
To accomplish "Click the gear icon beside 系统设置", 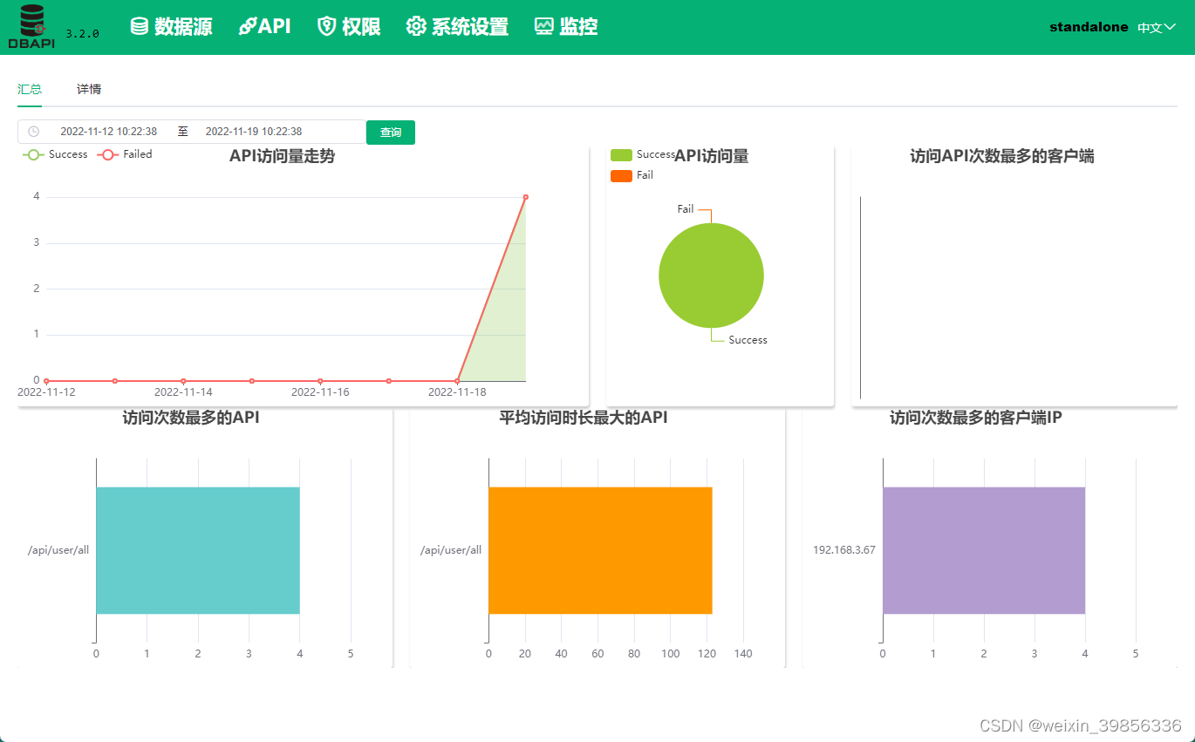I will pyautogui.click(x=416, y=26).
